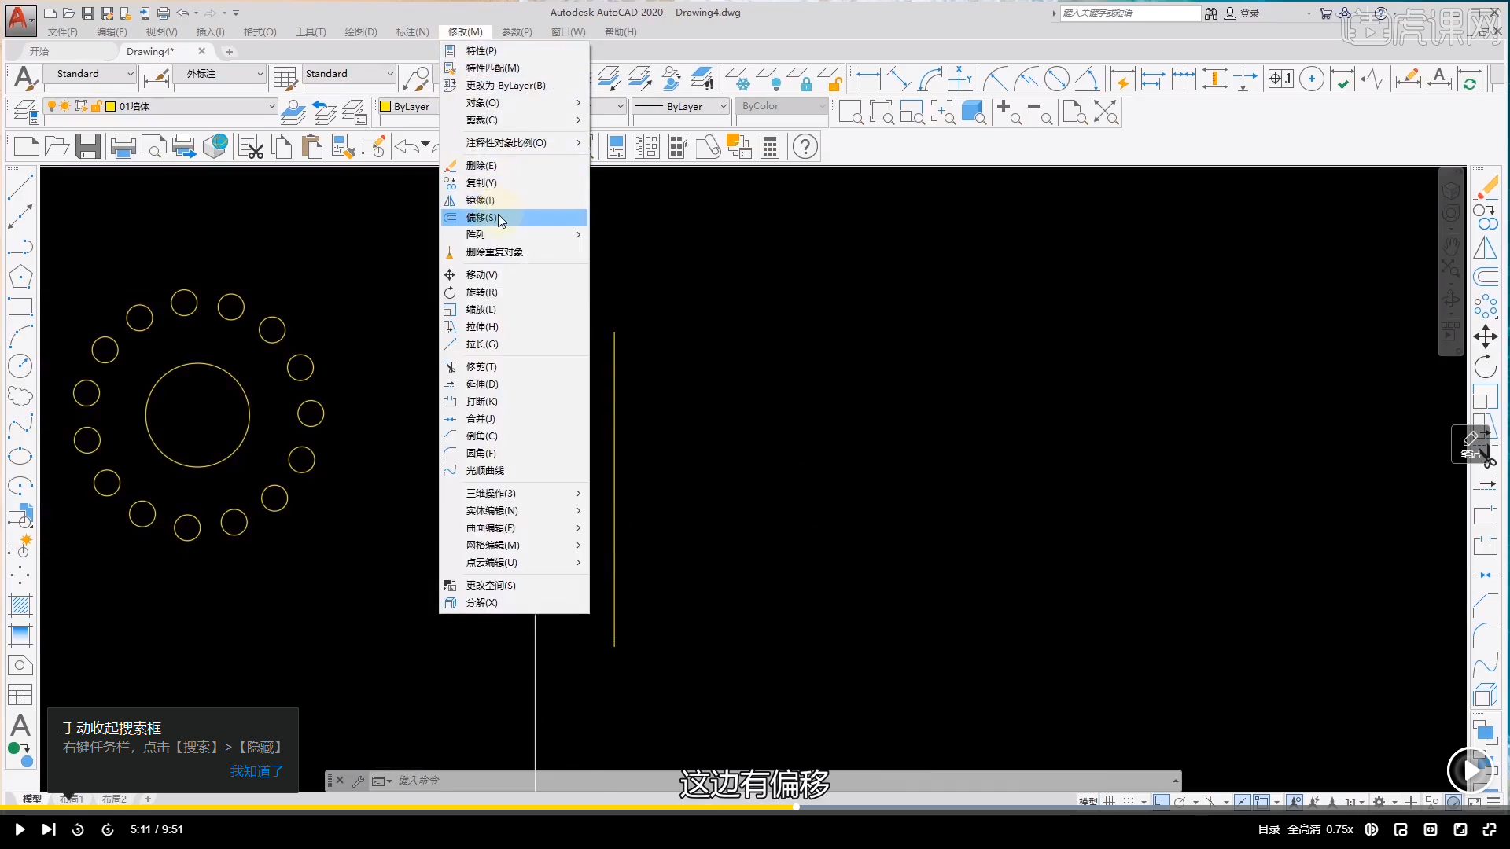Image resolution: width=1510 pixels, height=849 pixels.
Task: Expand the 对象(O) submenu
Action: click(x=514, y=103)
